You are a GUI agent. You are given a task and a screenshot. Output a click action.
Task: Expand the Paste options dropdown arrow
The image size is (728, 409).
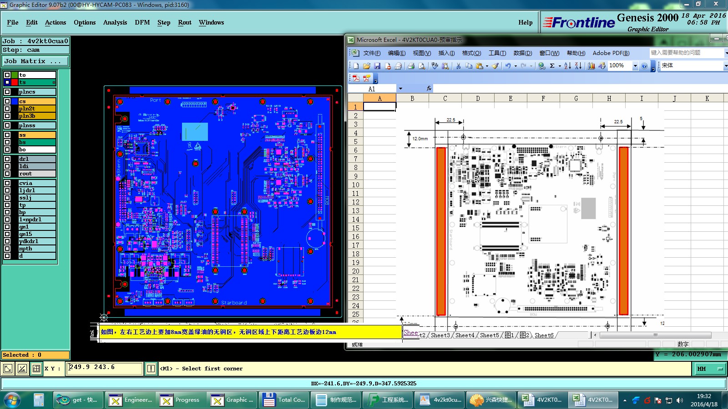coord(487,66)
